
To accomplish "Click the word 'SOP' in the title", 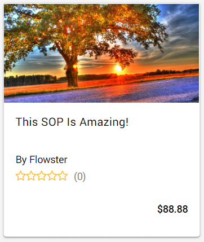I will [x=52, y=122].
